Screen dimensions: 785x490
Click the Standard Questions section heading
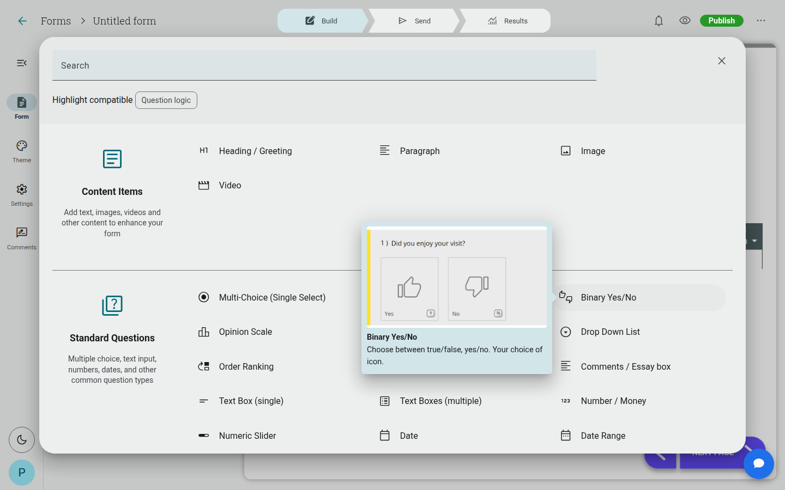(x=112, y=338)
